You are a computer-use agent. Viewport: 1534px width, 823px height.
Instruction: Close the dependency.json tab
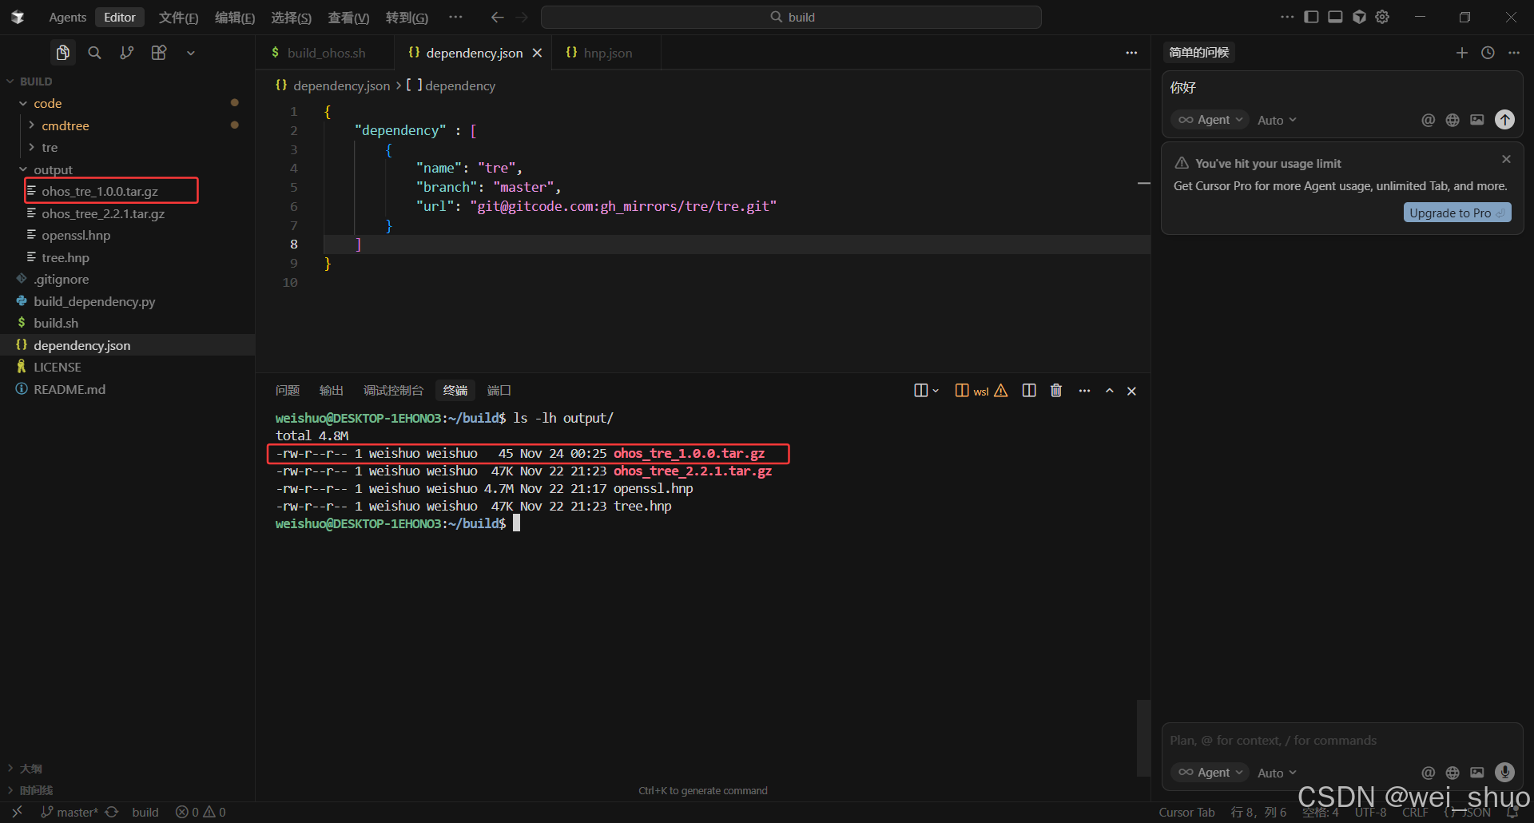pyautogui.click(x=538, y=53)
